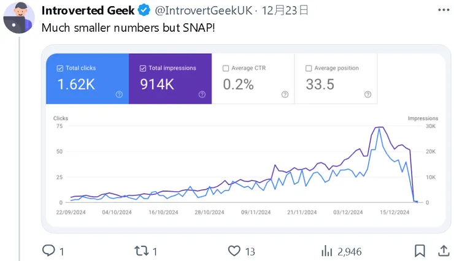Viewport: 454px width, 261px height.
Task: Click the peak of the clicks chart line
Action: coord(379,129)
